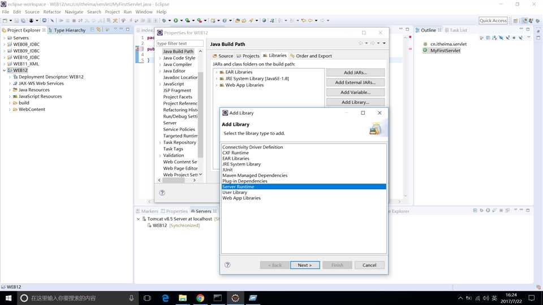
Task: Click the Add Variable... button
Action: [355, 92]
